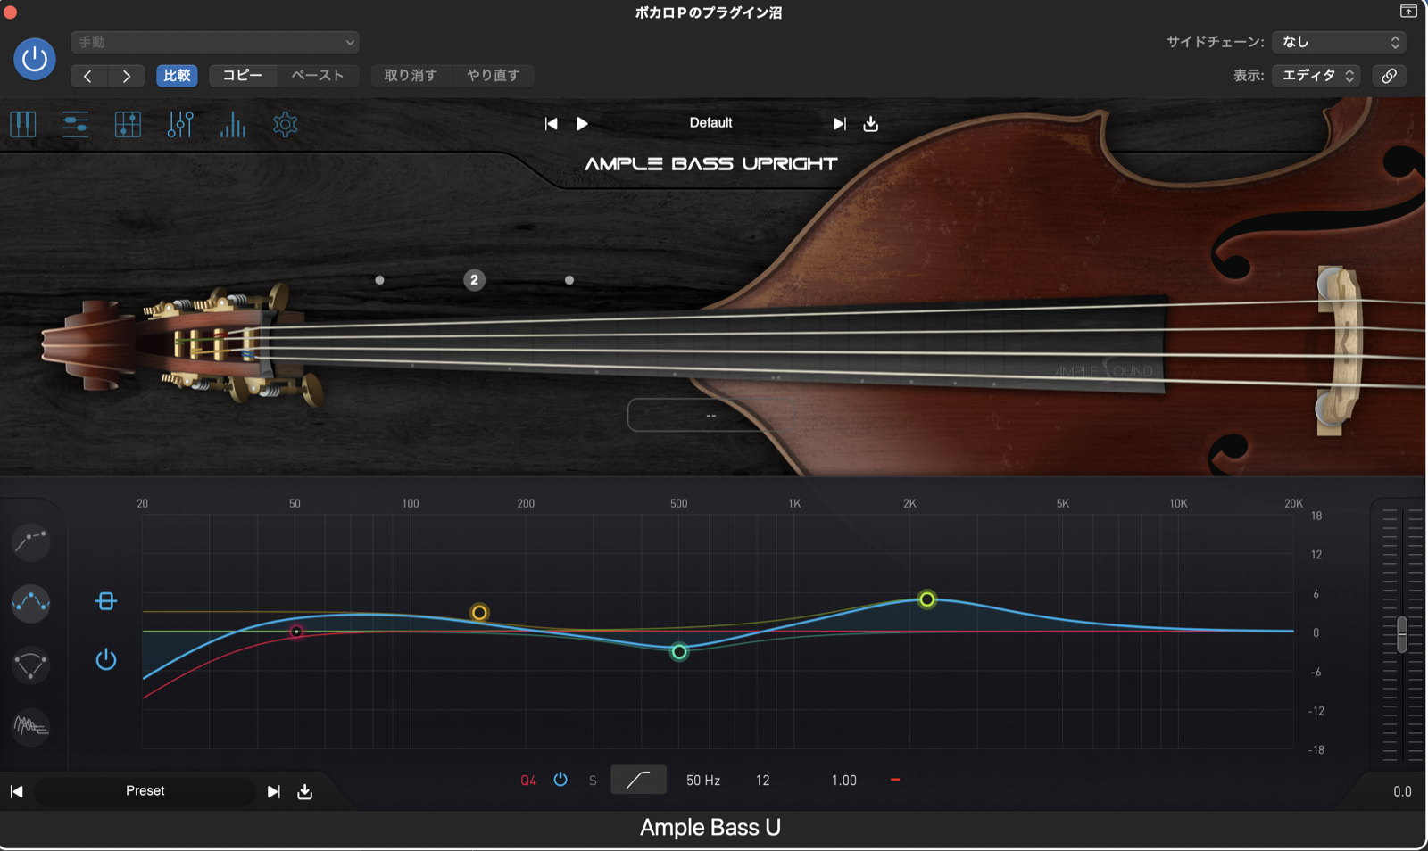Click the 0.0 output gain value
This screenshot has height=851, width=1428.
click(1402, 791)
